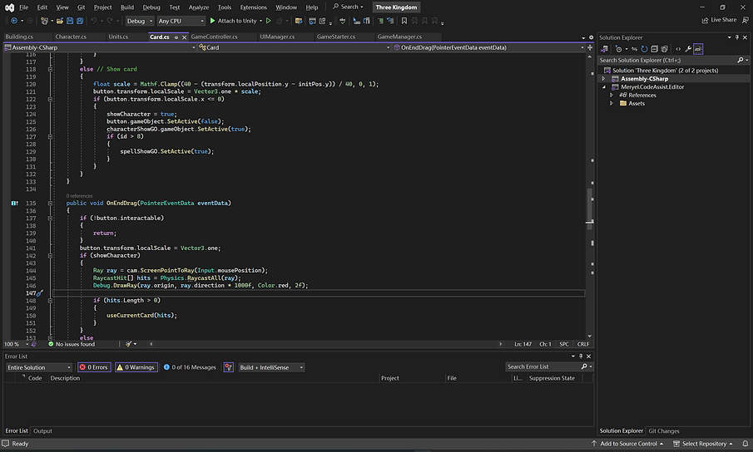Click Add to Source Control
753x452 pixels.
(x=627, y=444)
